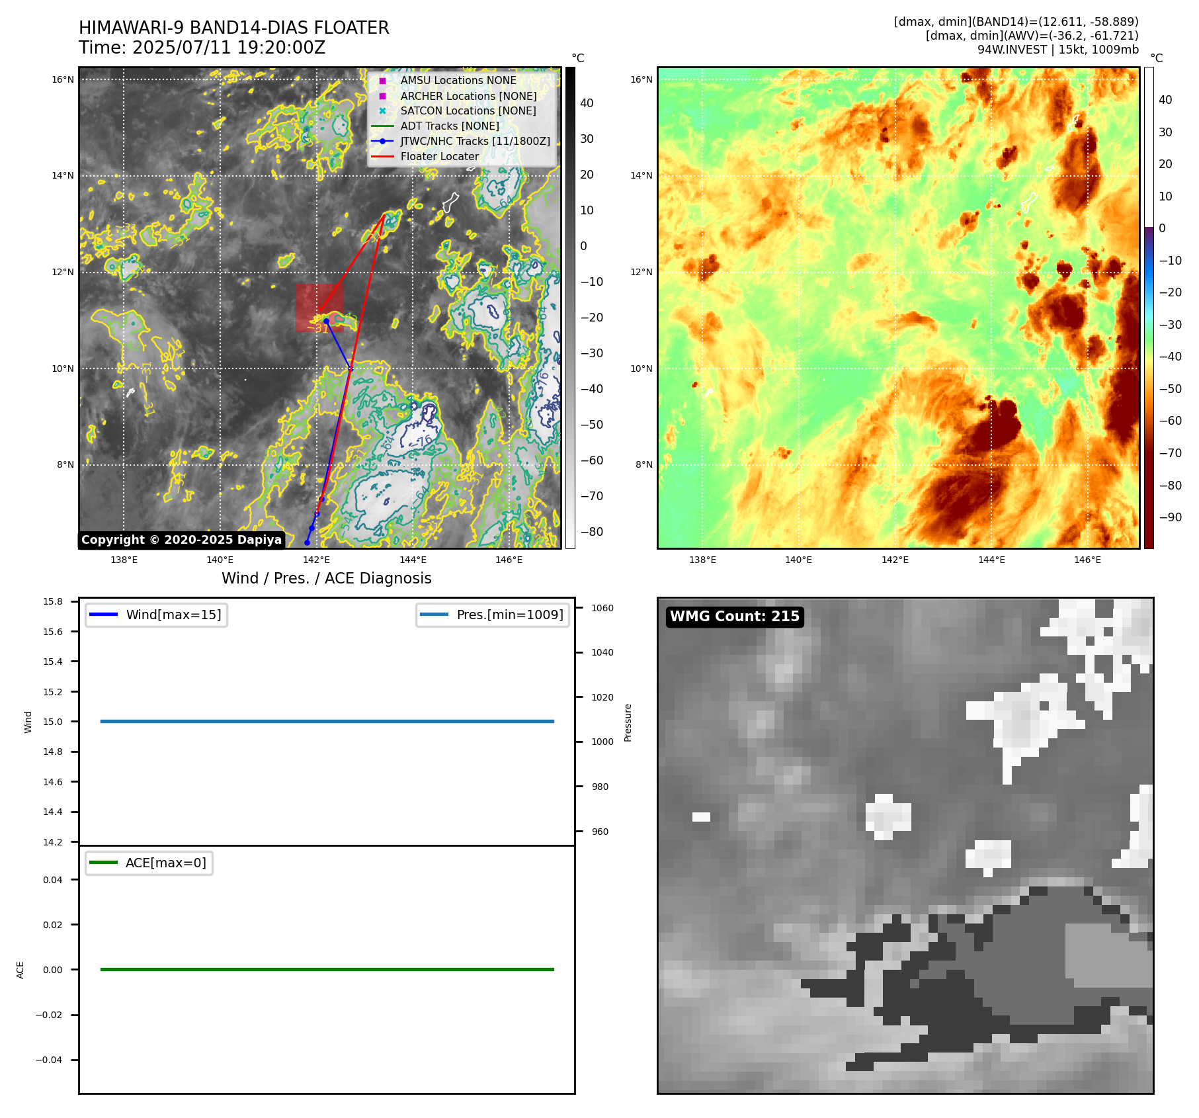Click 'Wind / Pres. / ACE Diagnosis' title
Image resolution: width=1199 pixels, height=1118 pixels.
[x=327, y=579]
